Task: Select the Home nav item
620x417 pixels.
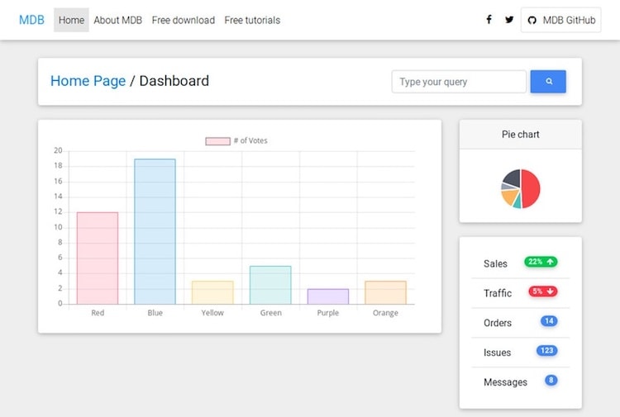Action: tap(71, 20)
